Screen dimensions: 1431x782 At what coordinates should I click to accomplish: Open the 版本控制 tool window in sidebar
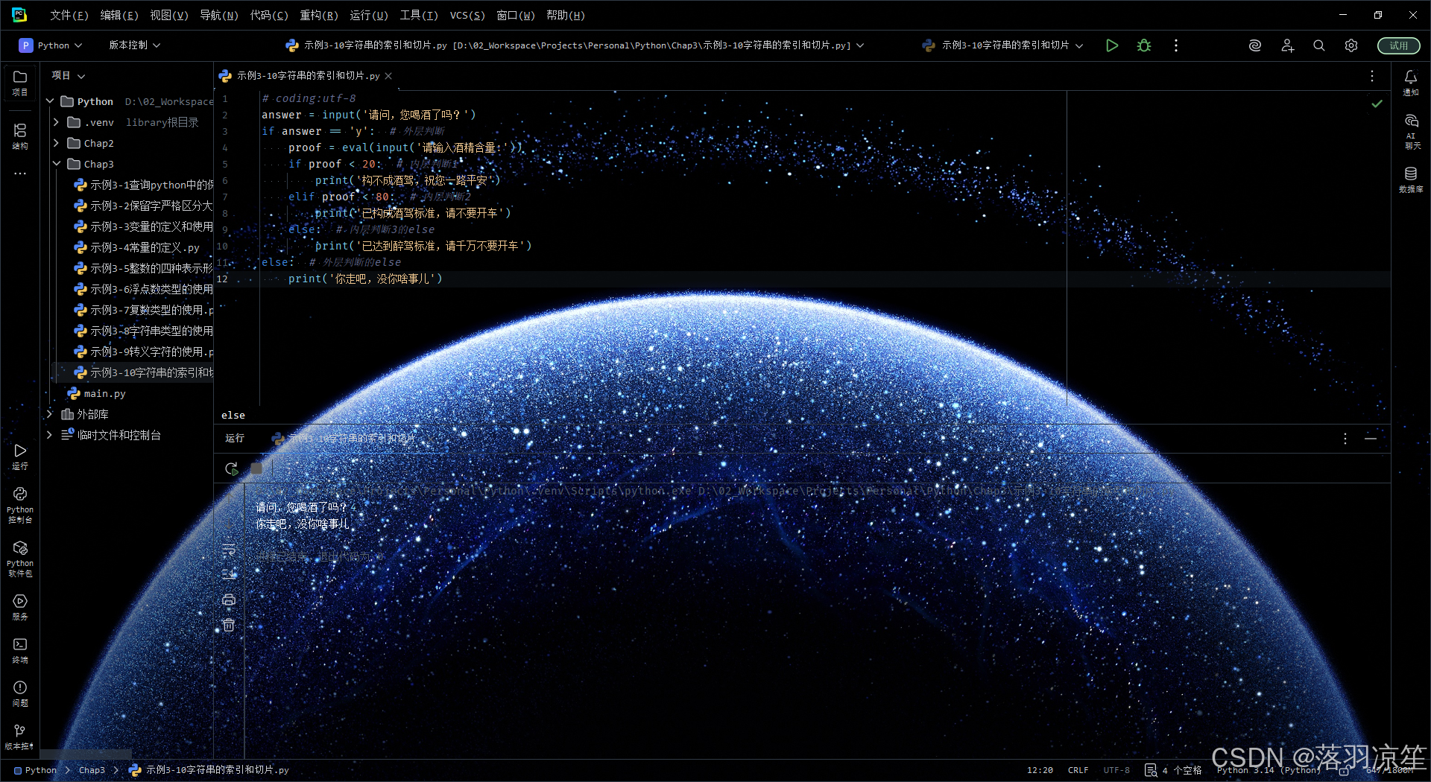(20, 736)
